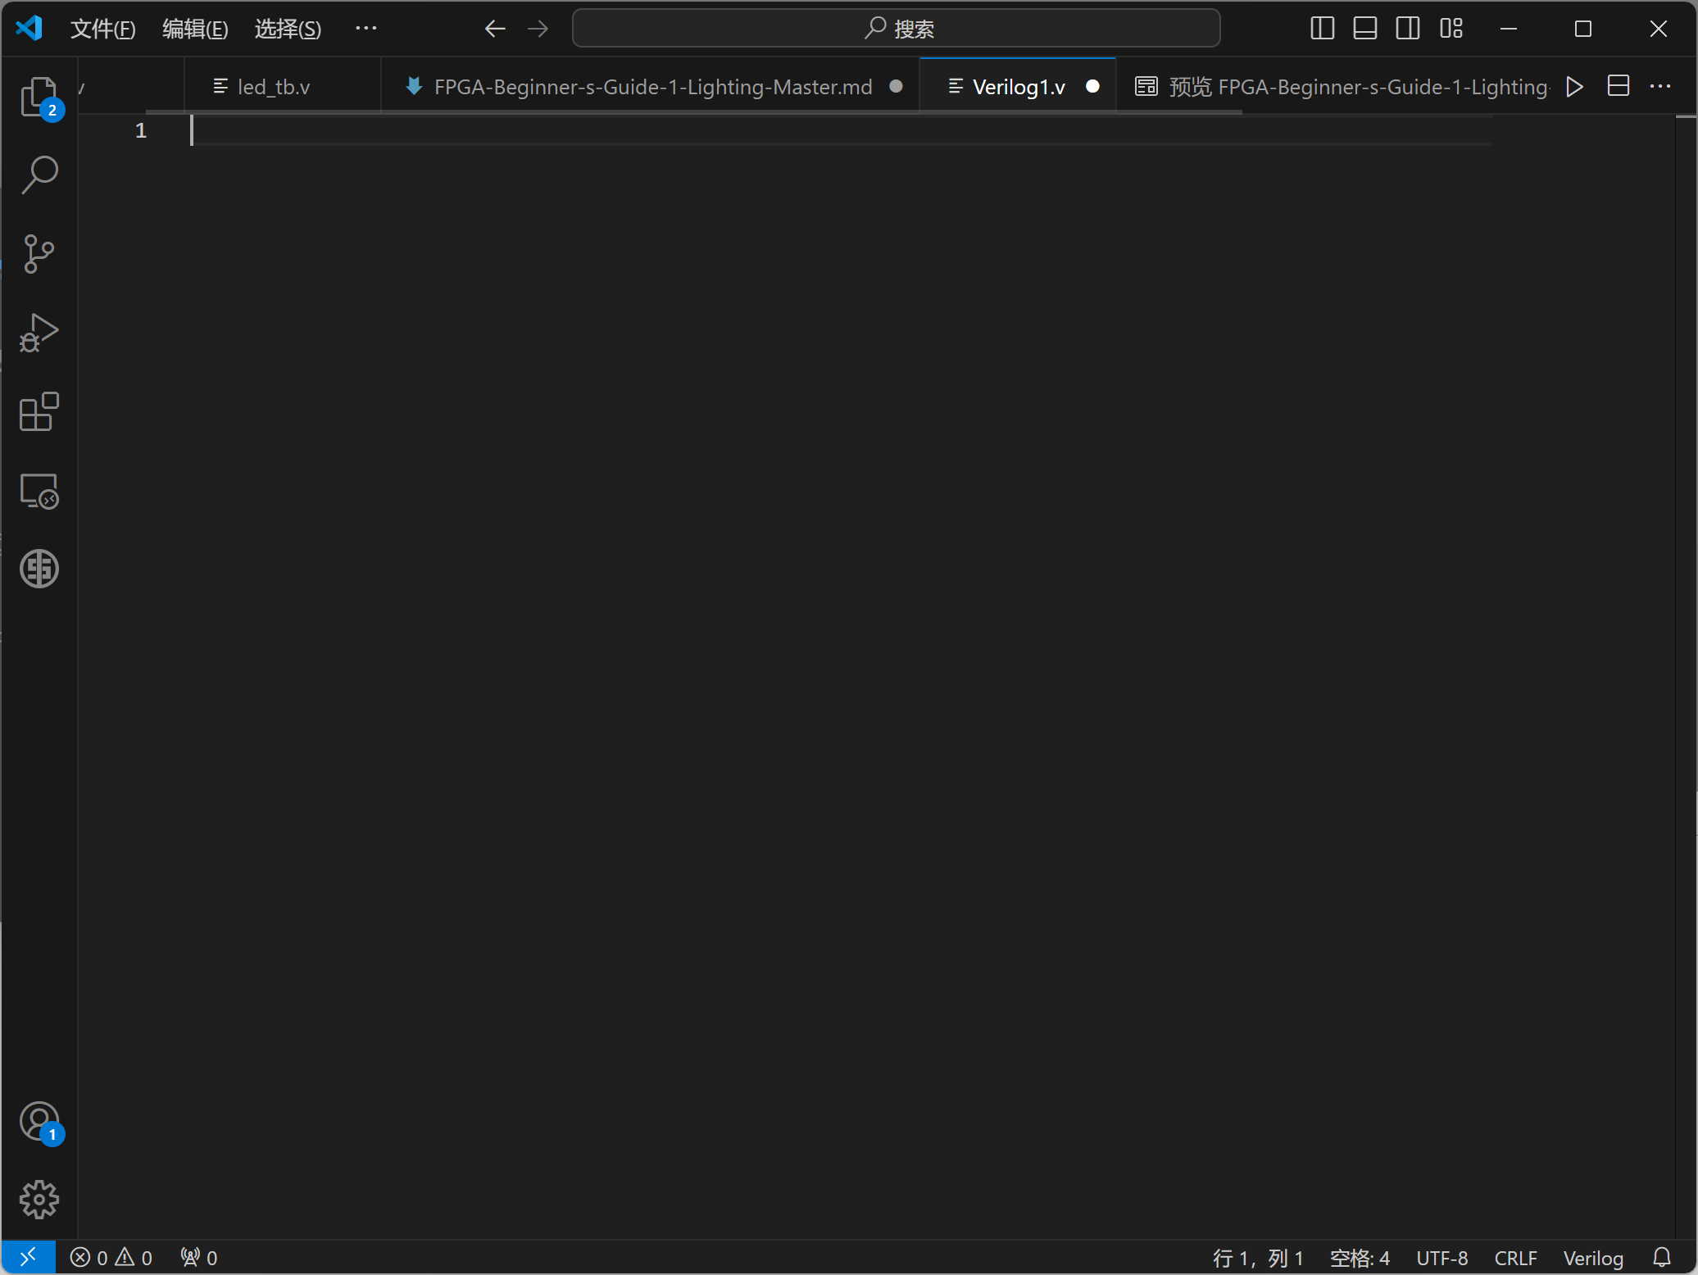
Task: Toggle the secondary side bar layout button
Action: coord(1408,29)
